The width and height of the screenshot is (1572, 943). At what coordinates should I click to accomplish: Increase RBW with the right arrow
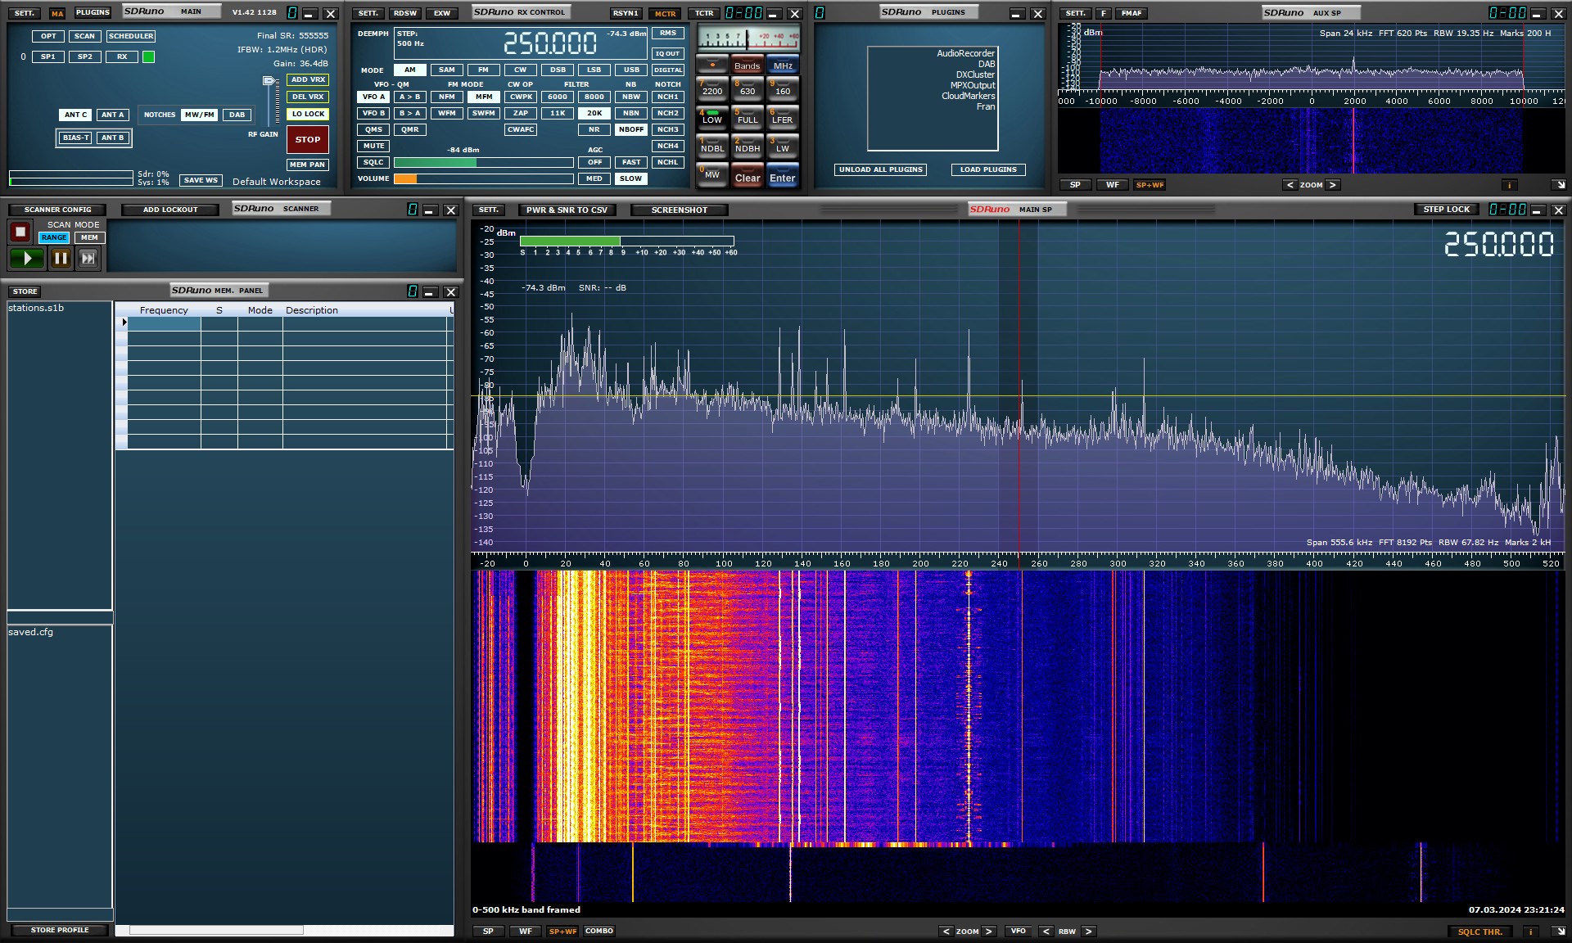click(1088, 932)
